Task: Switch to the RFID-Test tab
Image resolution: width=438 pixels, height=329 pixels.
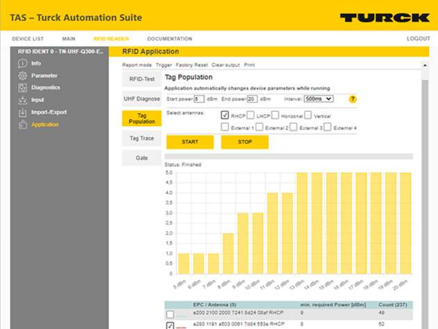Action: pos(142,79)
